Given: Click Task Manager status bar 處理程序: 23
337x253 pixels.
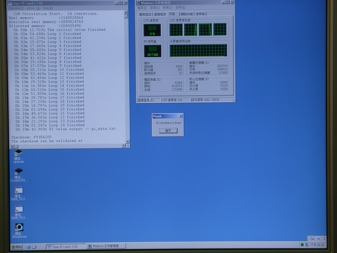Looking at the screenshot, I should (x=149, y=100).
